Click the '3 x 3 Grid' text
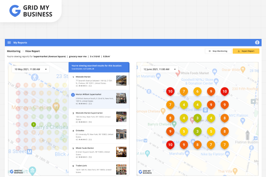 click(95, 56)
